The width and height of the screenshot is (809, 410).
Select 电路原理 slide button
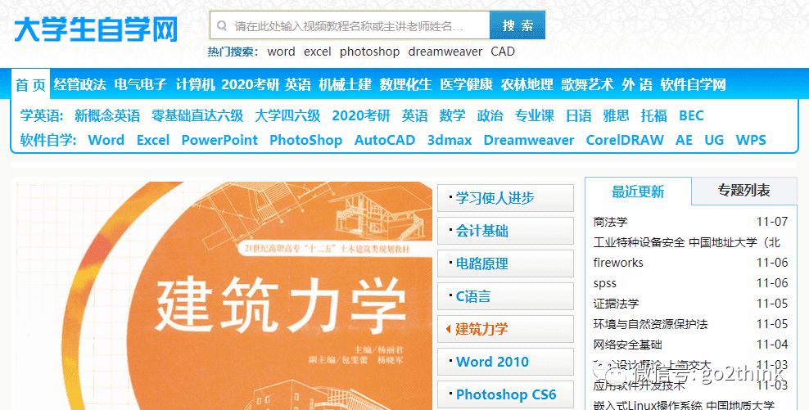coord(506,264)
